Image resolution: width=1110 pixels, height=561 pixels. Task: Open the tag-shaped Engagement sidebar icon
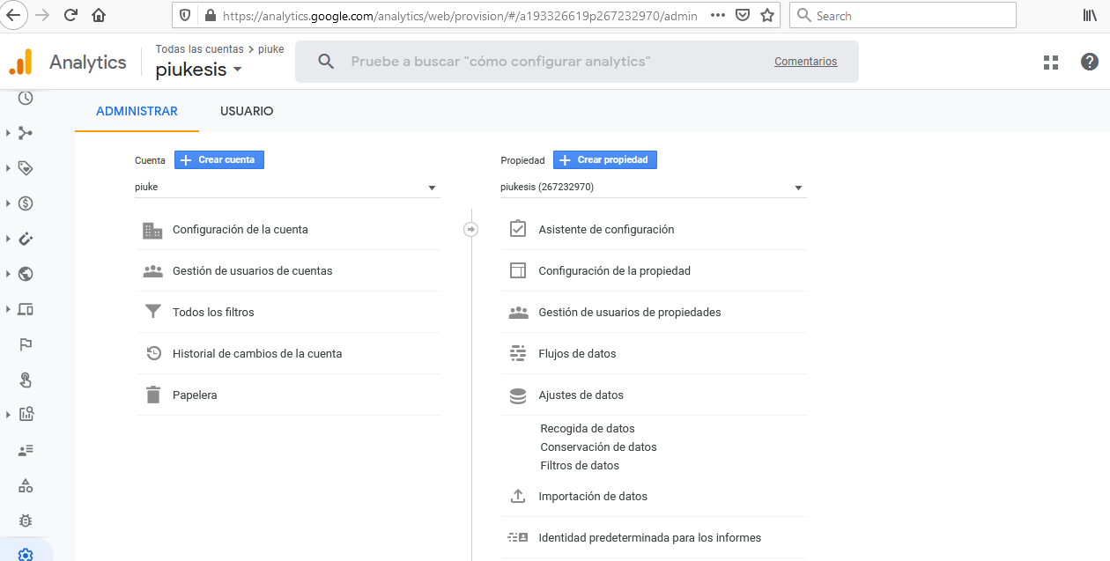pos(26,168)
